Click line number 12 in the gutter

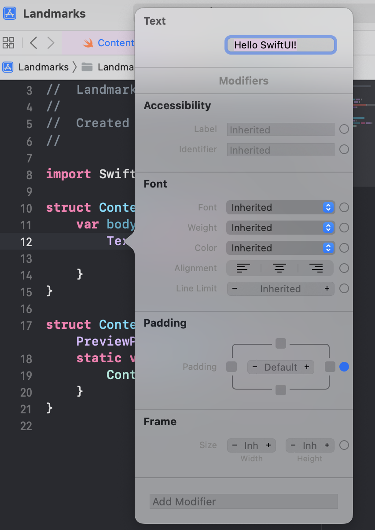coord(26,242)
